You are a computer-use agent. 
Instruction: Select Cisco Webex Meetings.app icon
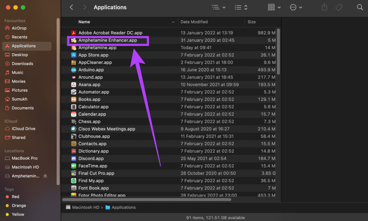pos(74,129)
